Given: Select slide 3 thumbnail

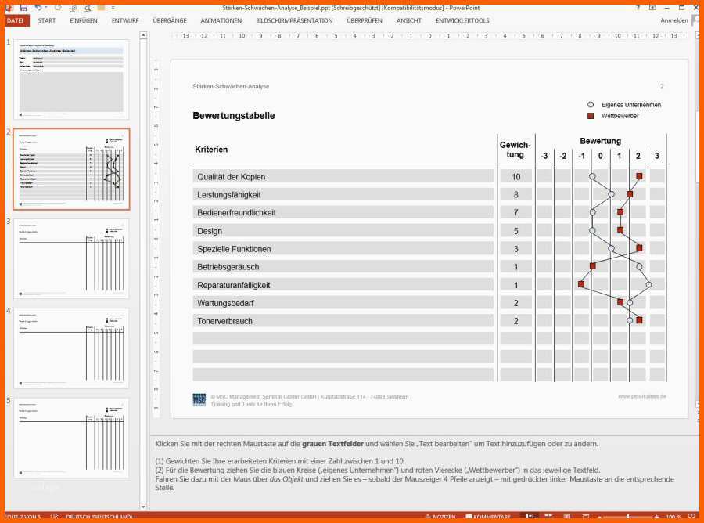Looking at the screenshot, I should (71, 258).
